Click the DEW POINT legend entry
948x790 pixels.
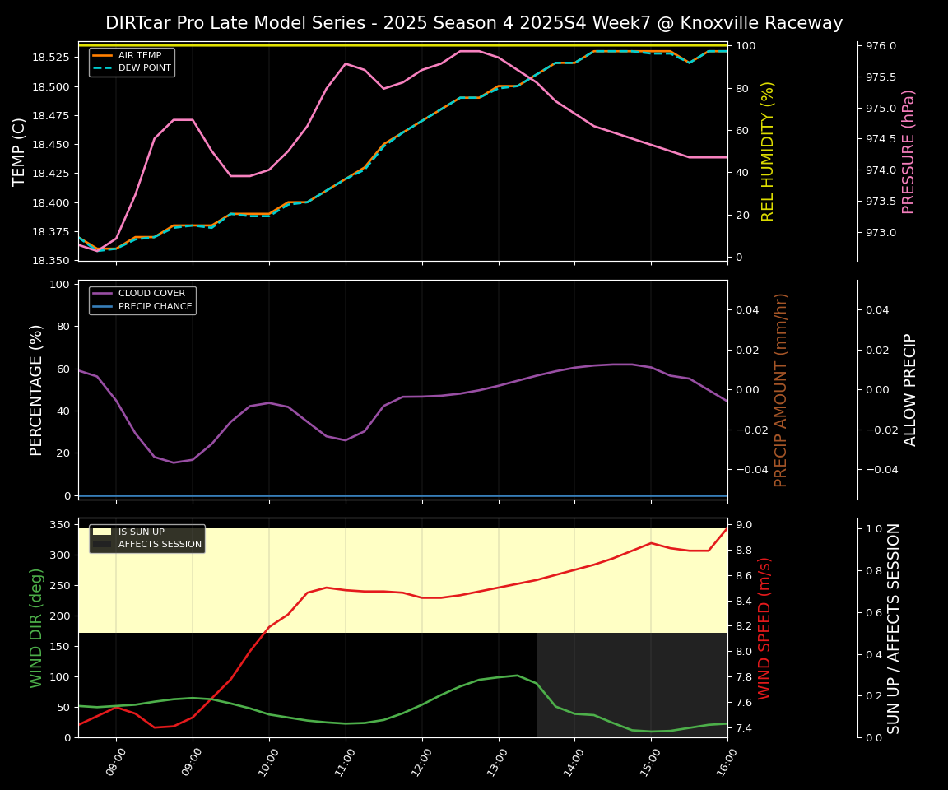[x=144, y=68]
